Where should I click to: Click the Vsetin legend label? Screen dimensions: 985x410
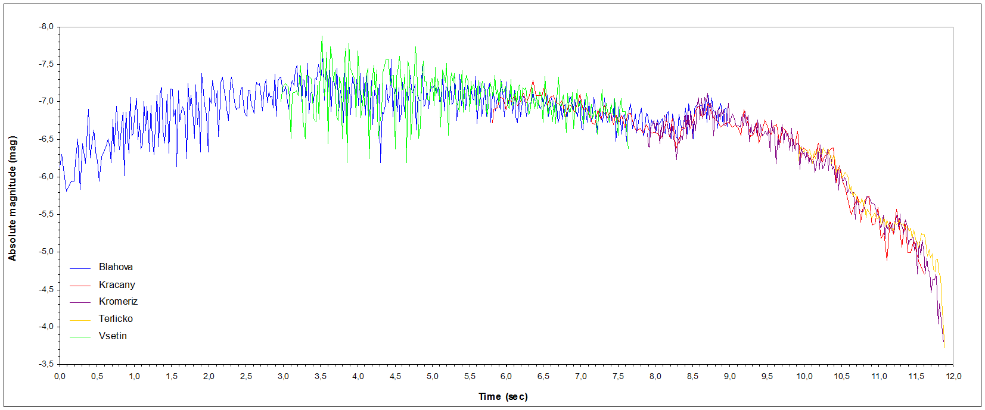113,336
